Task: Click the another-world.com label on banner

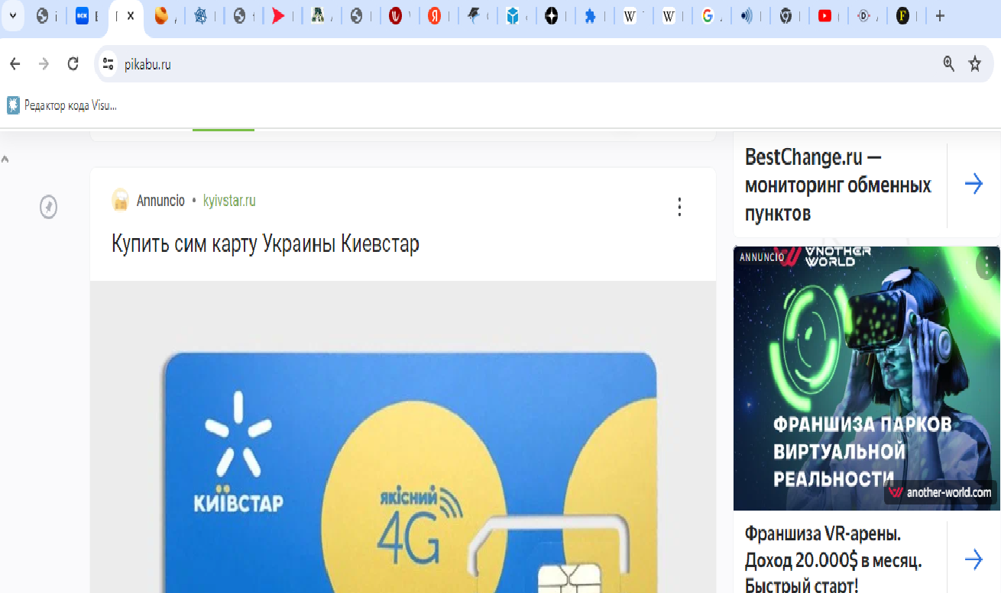Action: point(942,492)
